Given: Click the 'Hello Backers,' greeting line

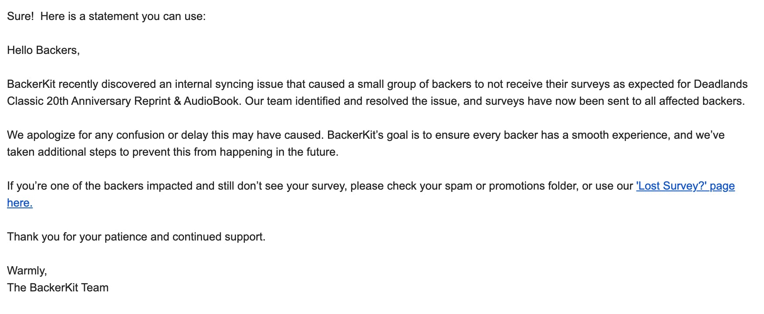Looking at the screenshot, I should [x=43, y=50].
